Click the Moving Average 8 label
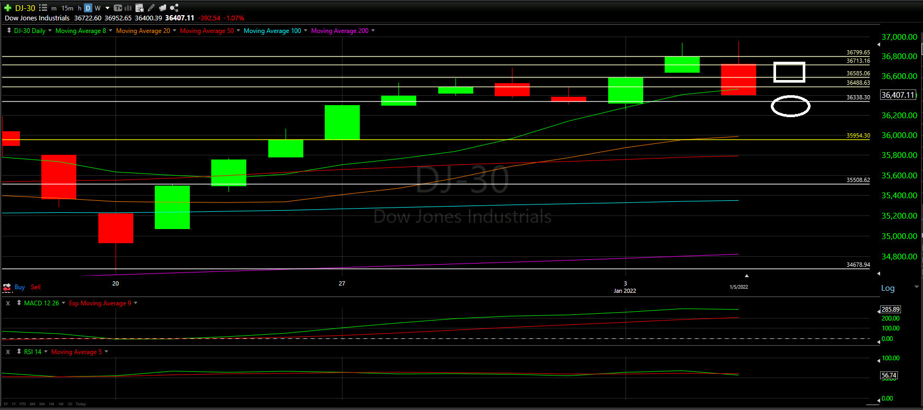 pos(81,31)
